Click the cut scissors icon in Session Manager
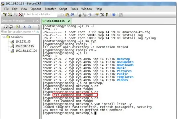The image size is (177, 119). 24,27
